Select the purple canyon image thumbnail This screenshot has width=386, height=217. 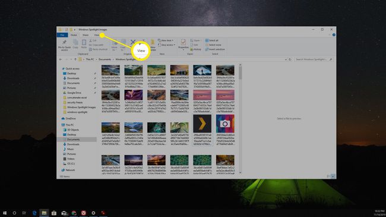[134, 95]
